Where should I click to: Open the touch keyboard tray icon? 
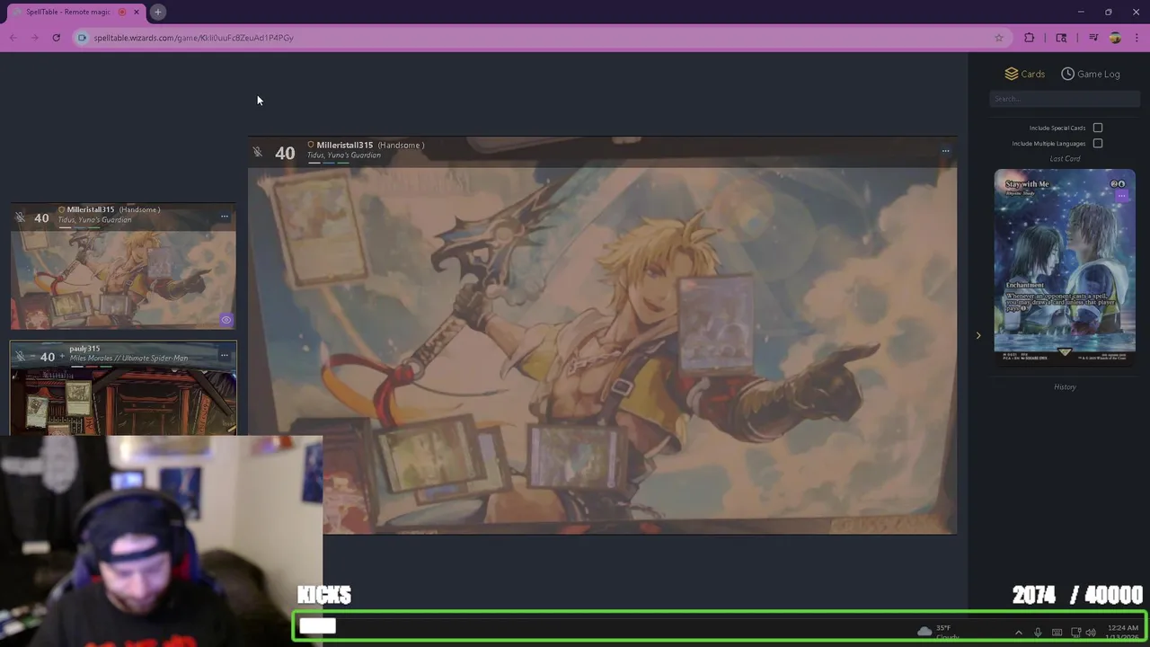[1057, 633]
